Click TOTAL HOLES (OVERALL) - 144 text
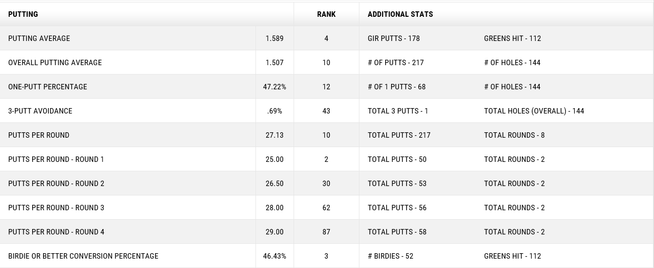Screen dimensions: 654x268 point(534,111)
